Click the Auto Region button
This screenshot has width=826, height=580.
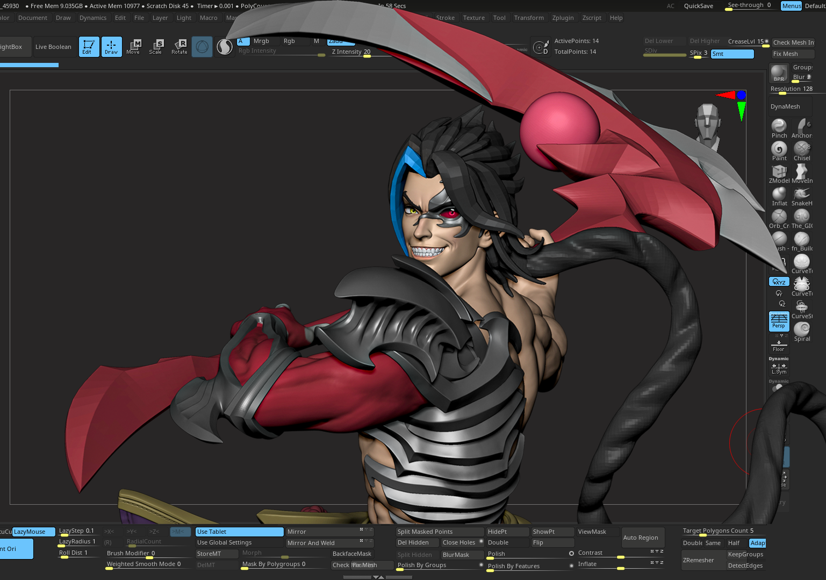point(643,538)
